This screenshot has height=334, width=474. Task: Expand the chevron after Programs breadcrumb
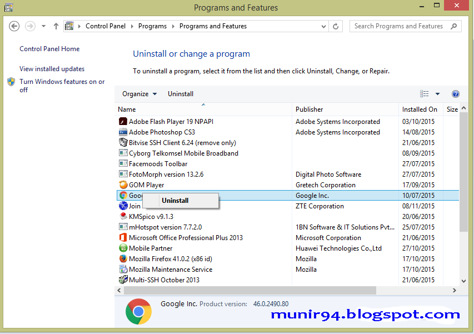coord(173,26)
